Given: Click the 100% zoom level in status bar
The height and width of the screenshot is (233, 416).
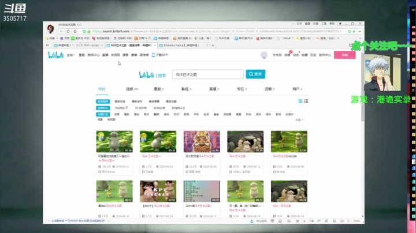Looking at the screenshot, I should (356, 221).
